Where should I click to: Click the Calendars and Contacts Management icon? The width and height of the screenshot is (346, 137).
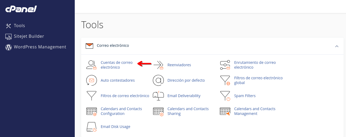[x=225, y=111]
